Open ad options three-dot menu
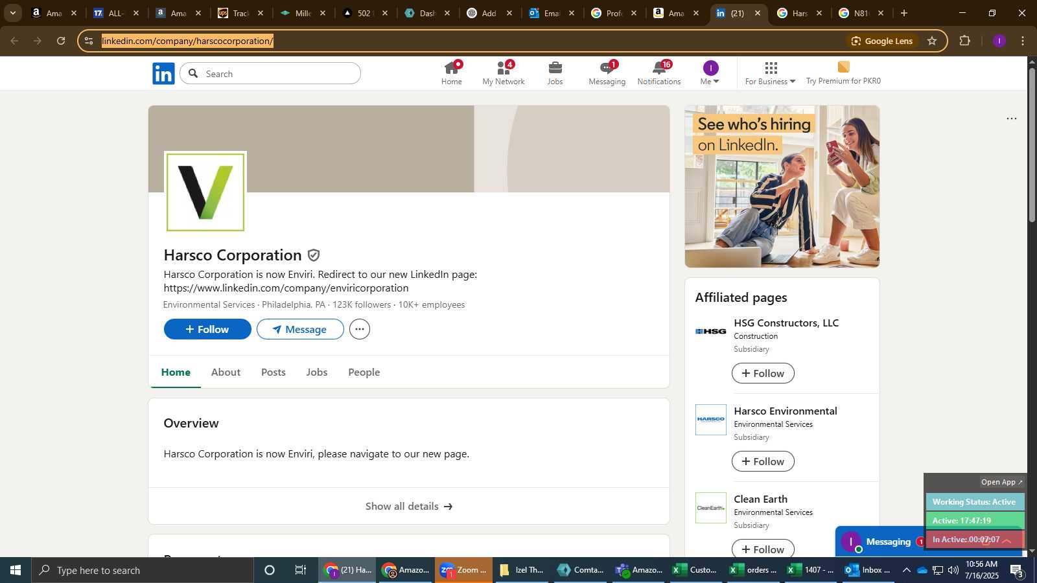The height and width of the screenshot is (583, 1037). point(1012,119)
